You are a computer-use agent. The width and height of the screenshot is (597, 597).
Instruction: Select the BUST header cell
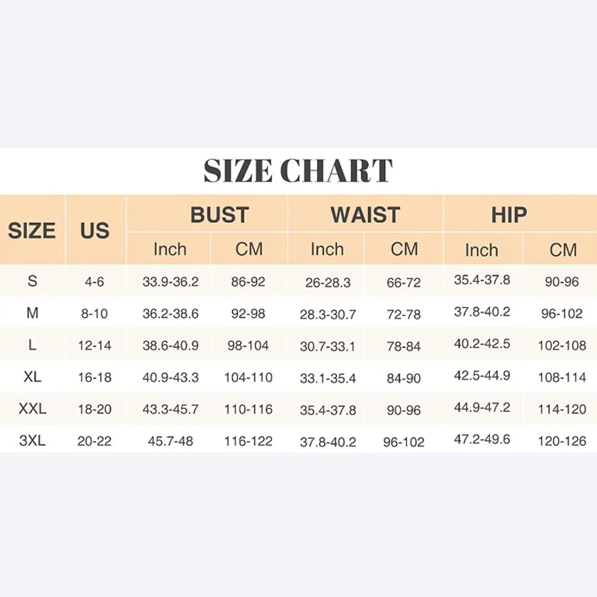pos(219,215)
